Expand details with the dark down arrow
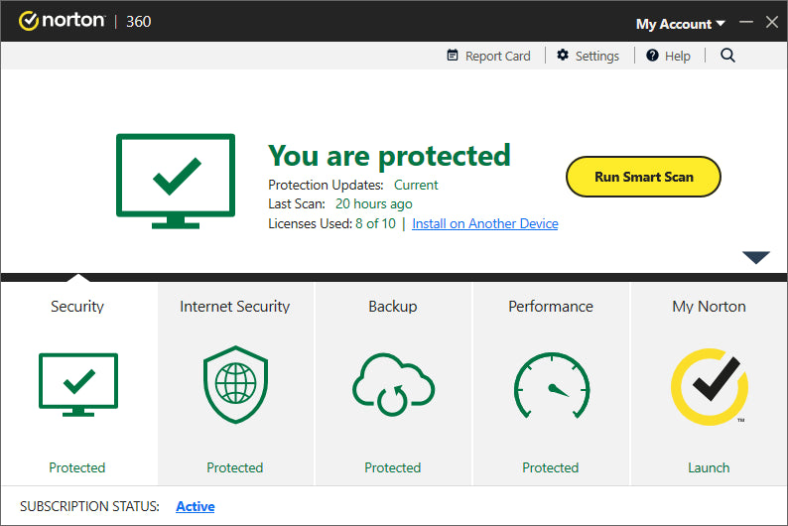Viewport: 788px width, 526px height. [756, 258]
